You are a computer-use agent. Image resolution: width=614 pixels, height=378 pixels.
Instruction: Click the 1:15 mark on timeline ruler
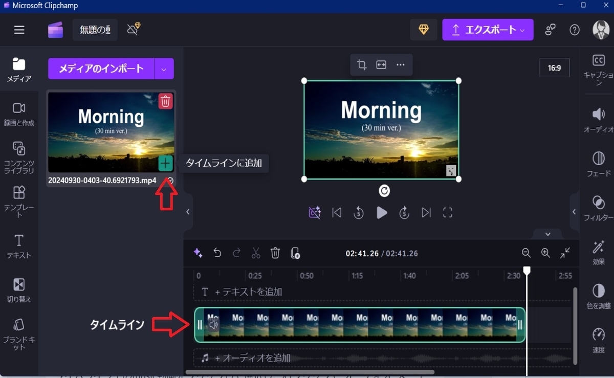coord(357,276)
